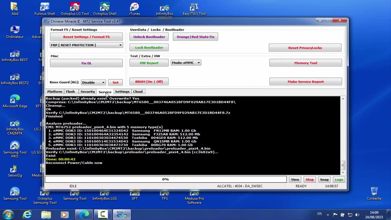
Task: Click the Windows Start button
Action: pyautogui.click(x=8, y=215)
